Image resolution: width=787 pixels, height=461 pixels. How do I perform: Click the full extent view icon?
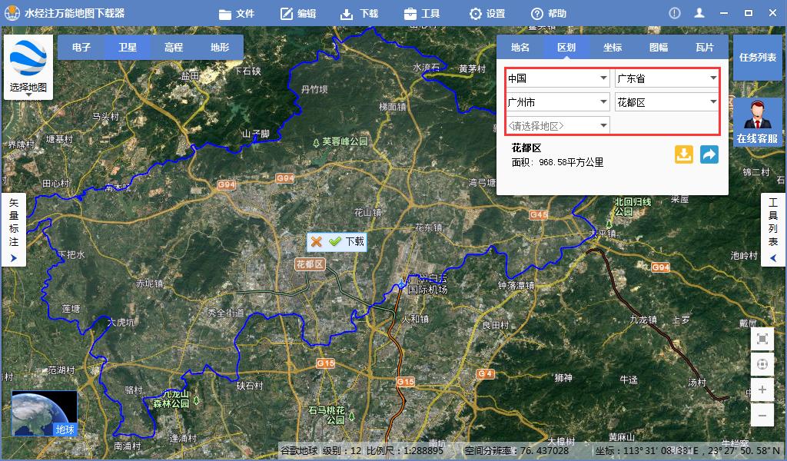(x=762, y=338)
